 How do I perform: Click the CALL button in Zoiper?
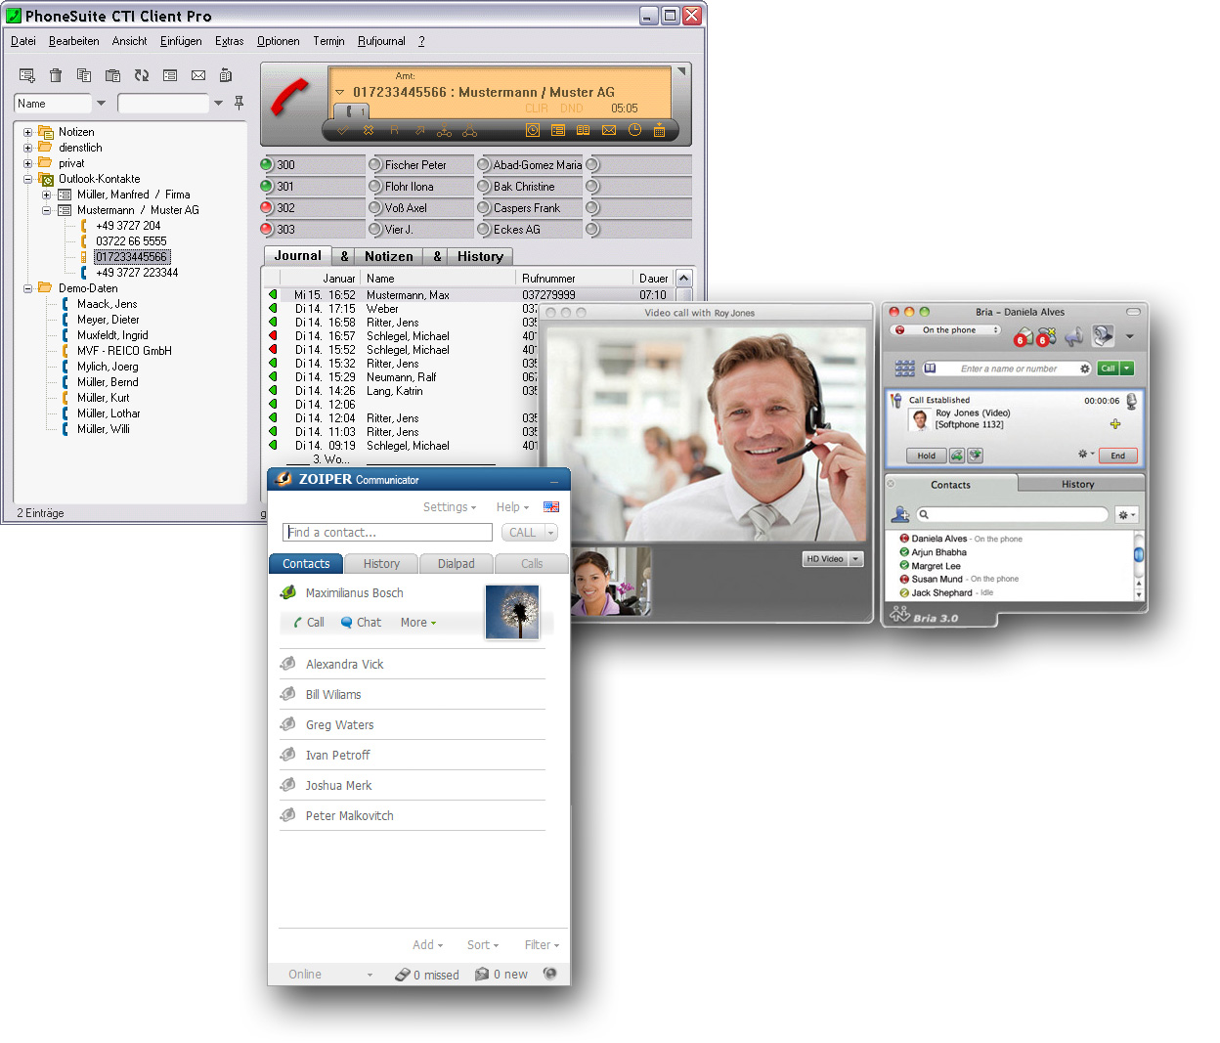point(523,533)
